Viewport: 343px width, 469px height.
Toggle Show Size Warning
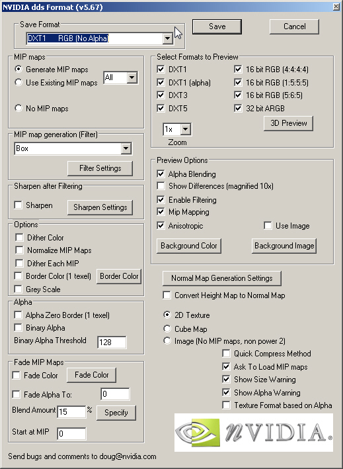tap(226, 380)
